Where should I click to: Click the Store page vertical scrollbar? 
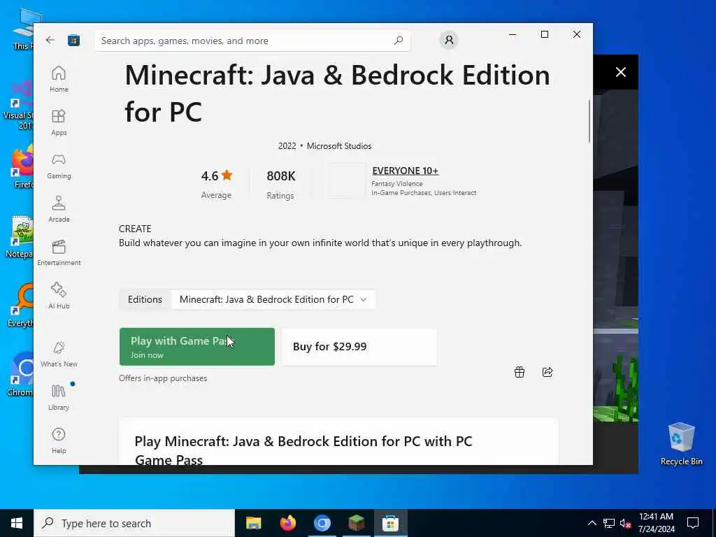click(589, 121)
